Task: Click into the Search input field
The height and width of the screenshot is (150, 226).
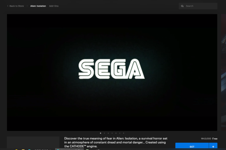Action: point(198,6)
